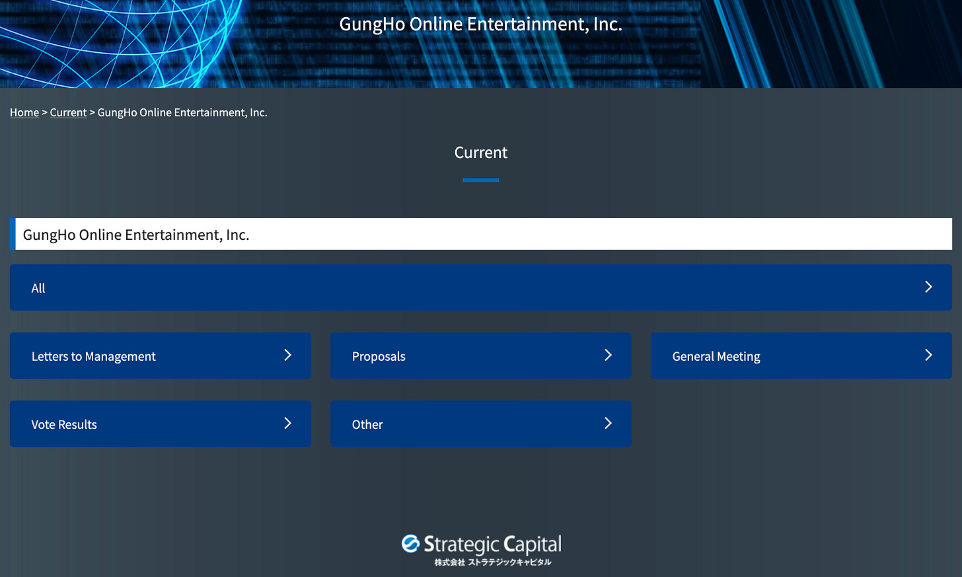Open the All category button
The width and height of the screenshot is (962, 577).
point(481,288)
